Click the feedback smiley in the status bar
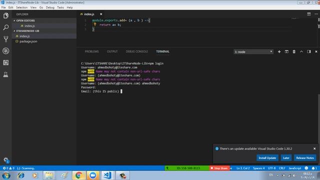Image resolution: width=320 pixels, height=180 pixels. click(306, 168)
